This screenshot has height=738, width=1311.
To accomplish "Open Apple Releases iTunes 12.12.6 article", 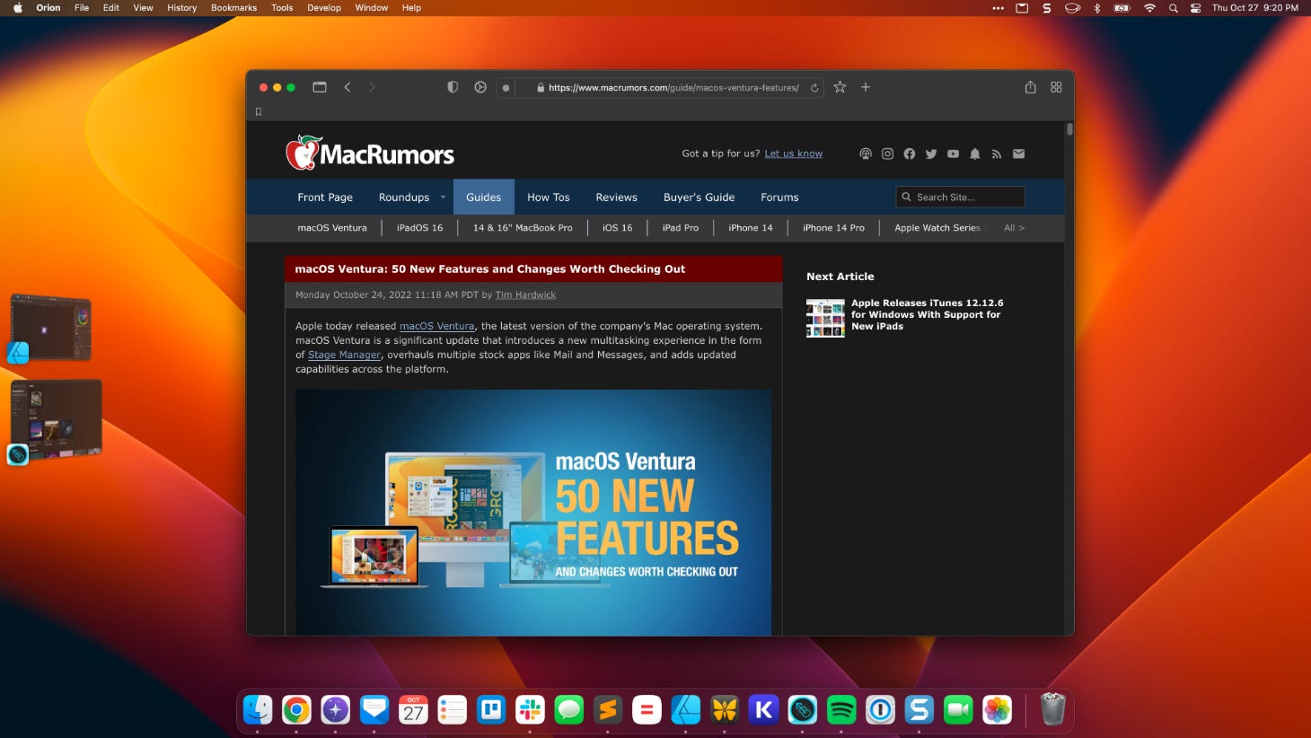I will pos(927,314).
